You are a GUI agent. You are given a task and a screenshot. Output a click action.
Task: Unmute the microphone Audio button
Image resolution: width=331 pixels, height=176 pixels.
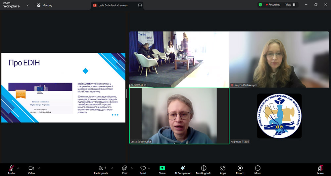point(11,169)
